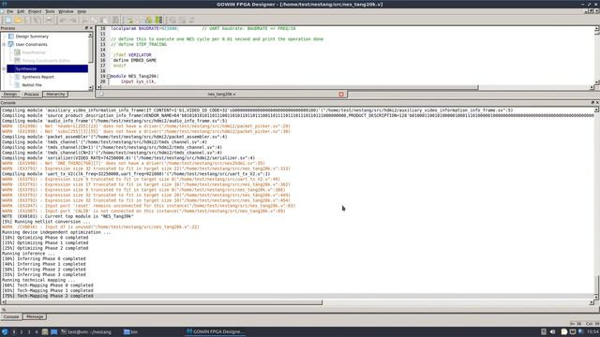Image resolution: width=600 pixels, height=337 pixels.
Task: Click the Cut toolbar icon
Action: pyautogui.click(x=85, y=20)
